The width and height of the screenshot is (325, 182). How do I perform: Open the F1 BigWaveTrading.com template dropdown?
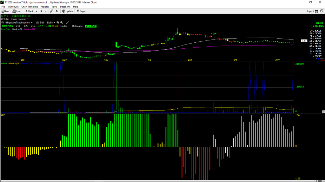coord(17,23)
